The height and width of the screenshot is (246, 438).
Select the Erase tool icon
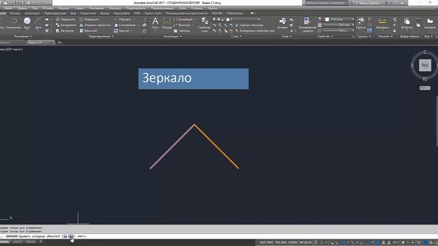[144, 20]
